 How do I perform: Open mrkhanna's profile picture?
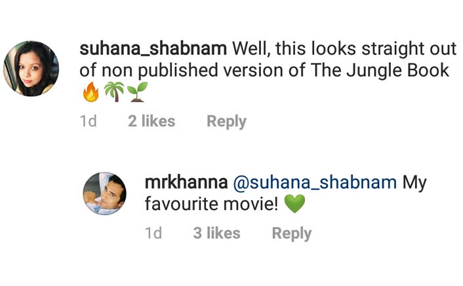[x=105, y=194]
